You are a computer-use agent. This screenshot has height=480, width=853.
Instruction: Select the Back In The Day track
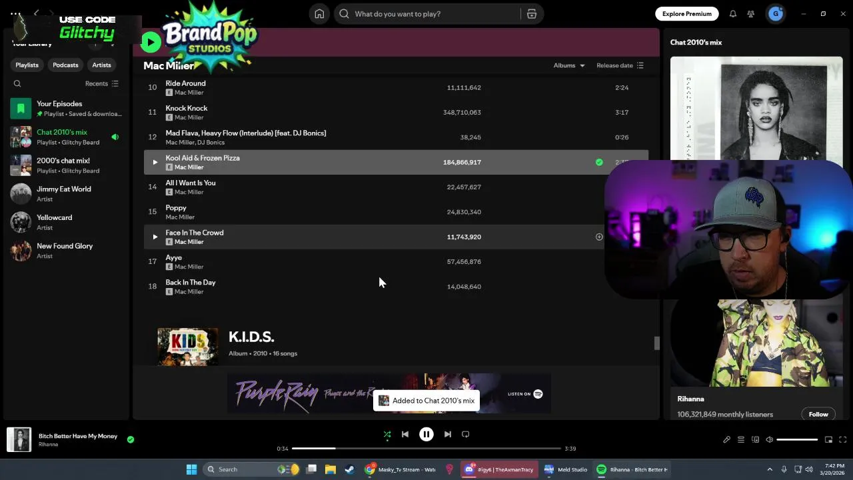[x=396, y=287]
